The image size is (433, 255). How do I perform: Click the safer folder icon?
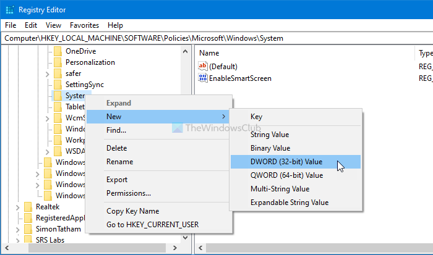coord(58,73)
